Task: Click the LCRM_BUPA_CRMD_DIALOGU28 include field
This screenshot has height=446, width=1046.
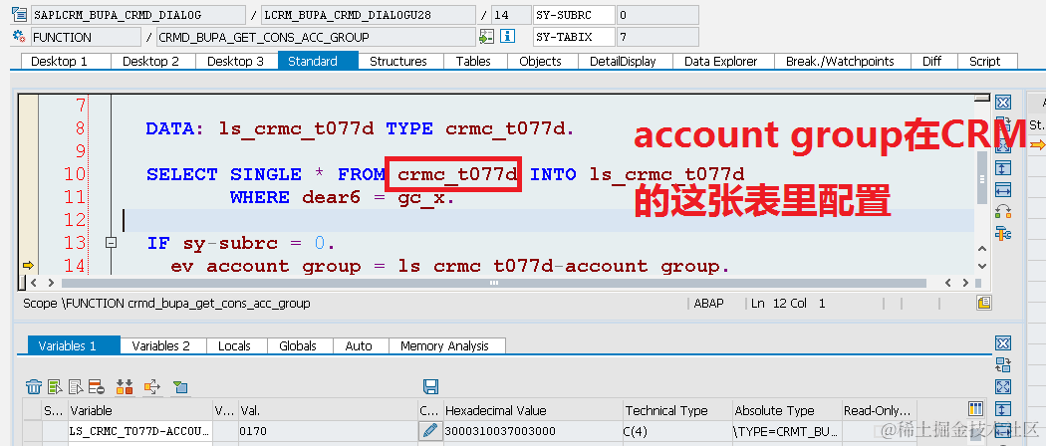Action: (x=368, y=15)
